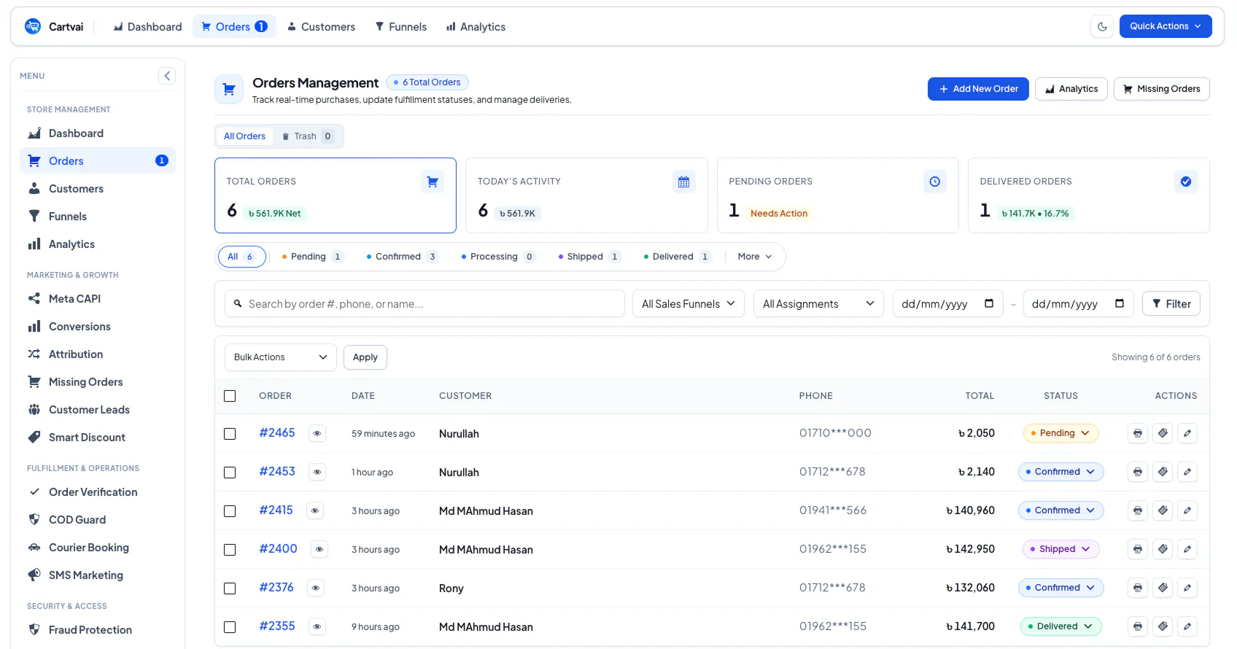Apply the selected bulk action
The image size is (1237, 649).
365,357
